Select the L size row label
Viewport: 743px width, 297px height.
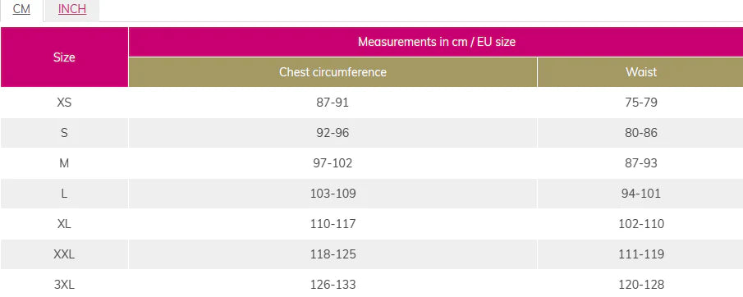click(64, 194)
